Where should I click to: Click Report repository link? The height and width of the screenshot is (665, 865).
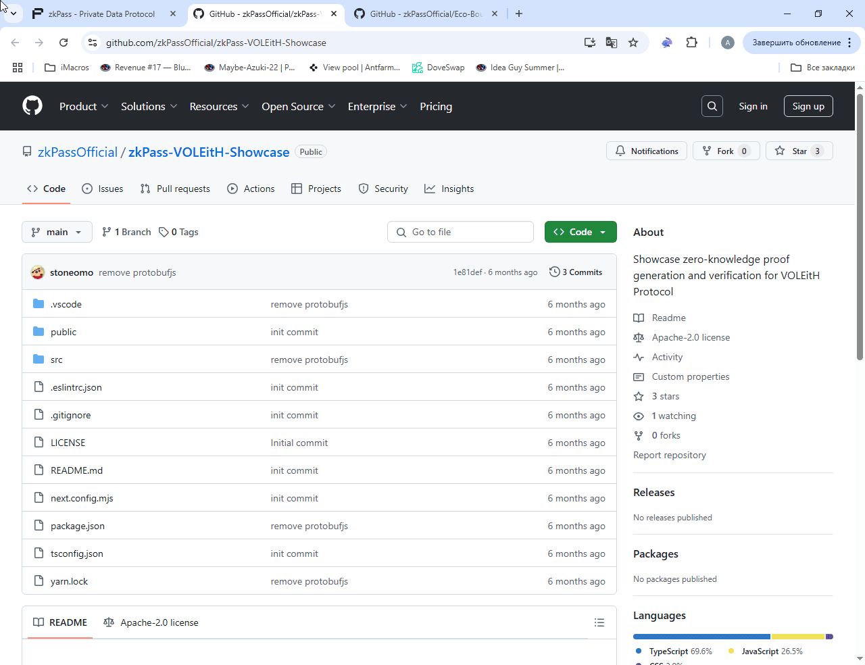point(670,455)
